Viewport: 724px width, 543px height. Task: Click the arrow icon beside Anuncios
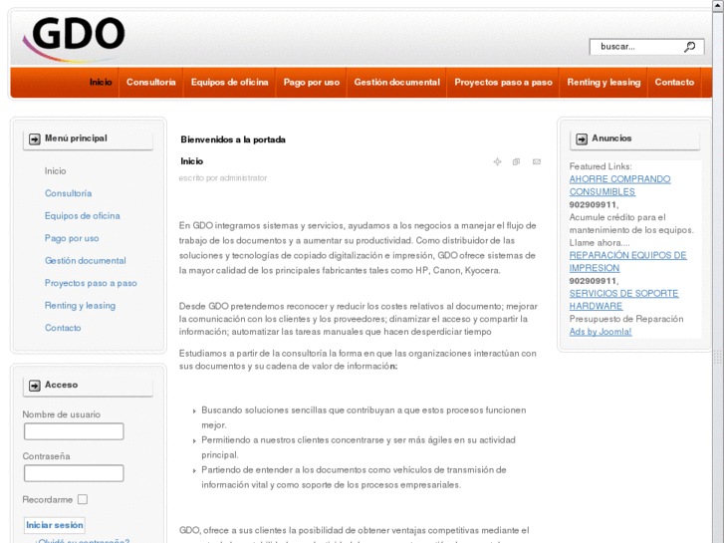(x=582, y=138)
